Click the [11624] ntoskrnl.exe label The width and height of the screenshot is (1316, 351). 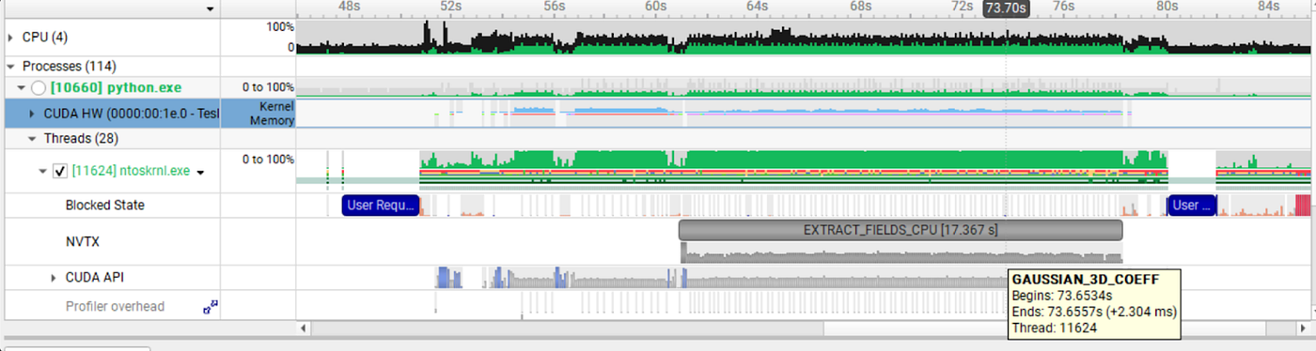(x=131, y=172)
